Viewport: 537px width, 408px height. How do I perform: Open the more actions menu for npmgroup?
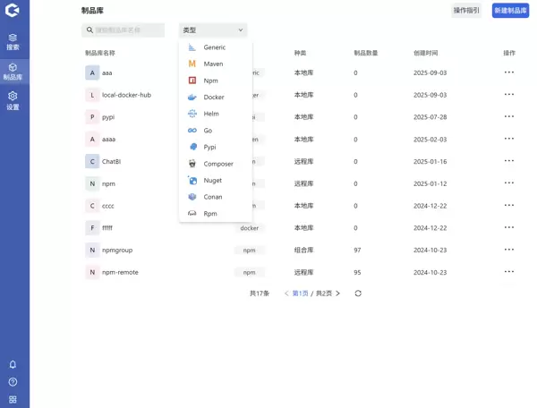(x=508, y=250)
